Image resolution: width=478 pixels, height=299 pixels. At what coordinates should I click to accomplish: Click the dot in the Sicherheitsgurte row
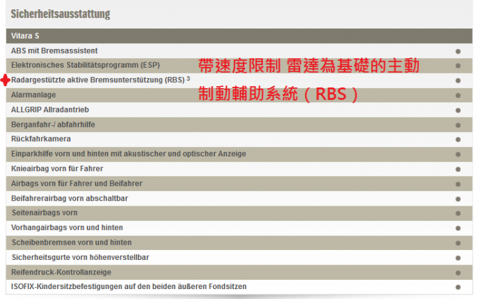458,259
